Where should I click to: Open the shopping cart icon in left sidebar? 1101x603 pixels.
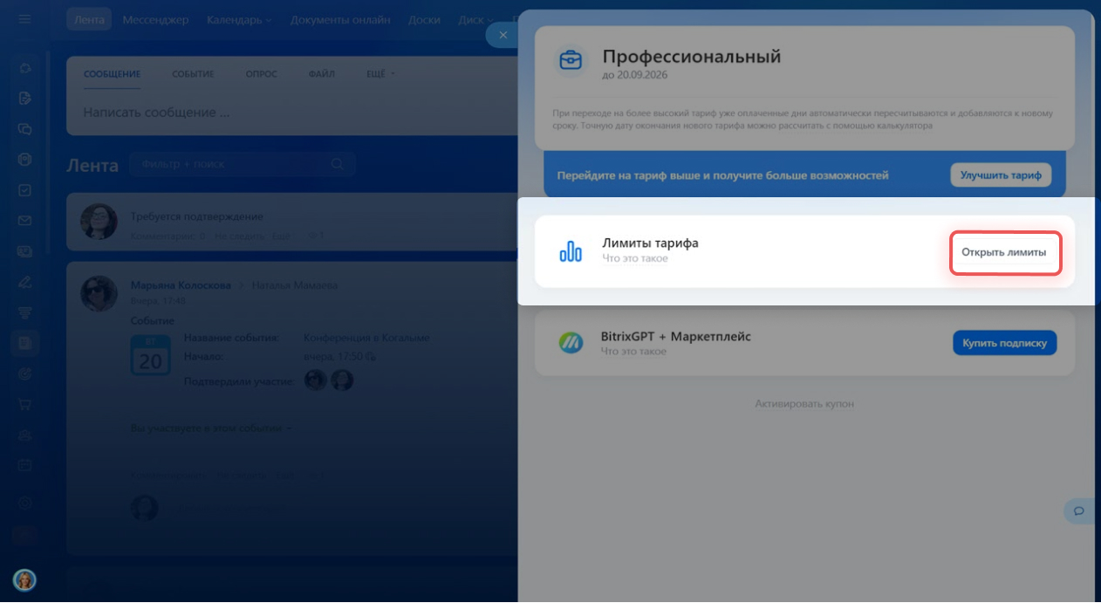coord(25,404)
